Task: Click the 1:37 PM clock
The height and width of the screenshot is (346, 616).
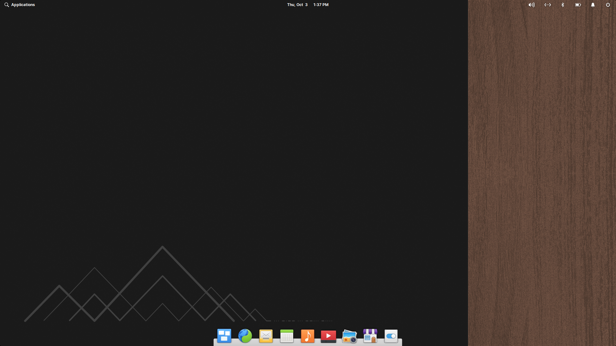Action: point(321,5)
